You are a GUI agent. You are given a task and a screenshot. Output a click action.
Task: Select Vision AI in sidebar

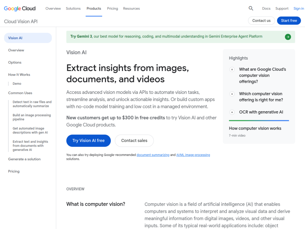pyautogui.click(x=28, y=38)
